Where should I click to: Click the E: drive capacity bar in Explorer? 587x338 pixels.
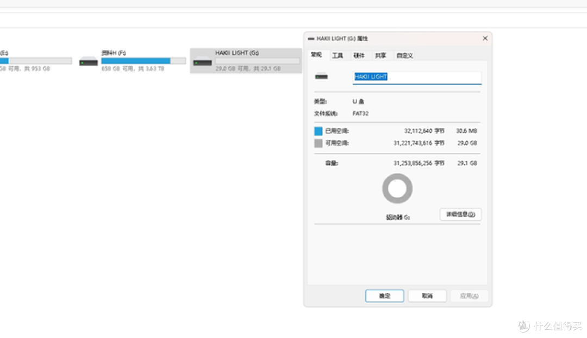point(36,61)
